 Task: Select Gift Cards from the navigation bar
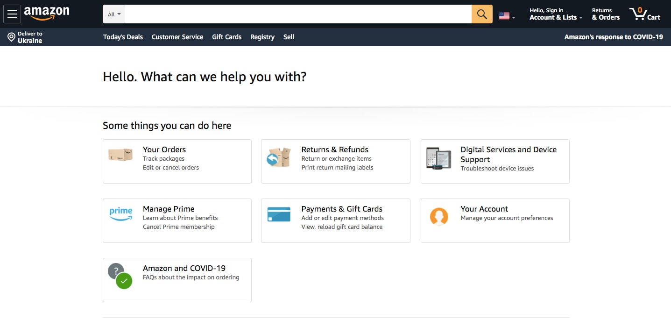[226, 37]
